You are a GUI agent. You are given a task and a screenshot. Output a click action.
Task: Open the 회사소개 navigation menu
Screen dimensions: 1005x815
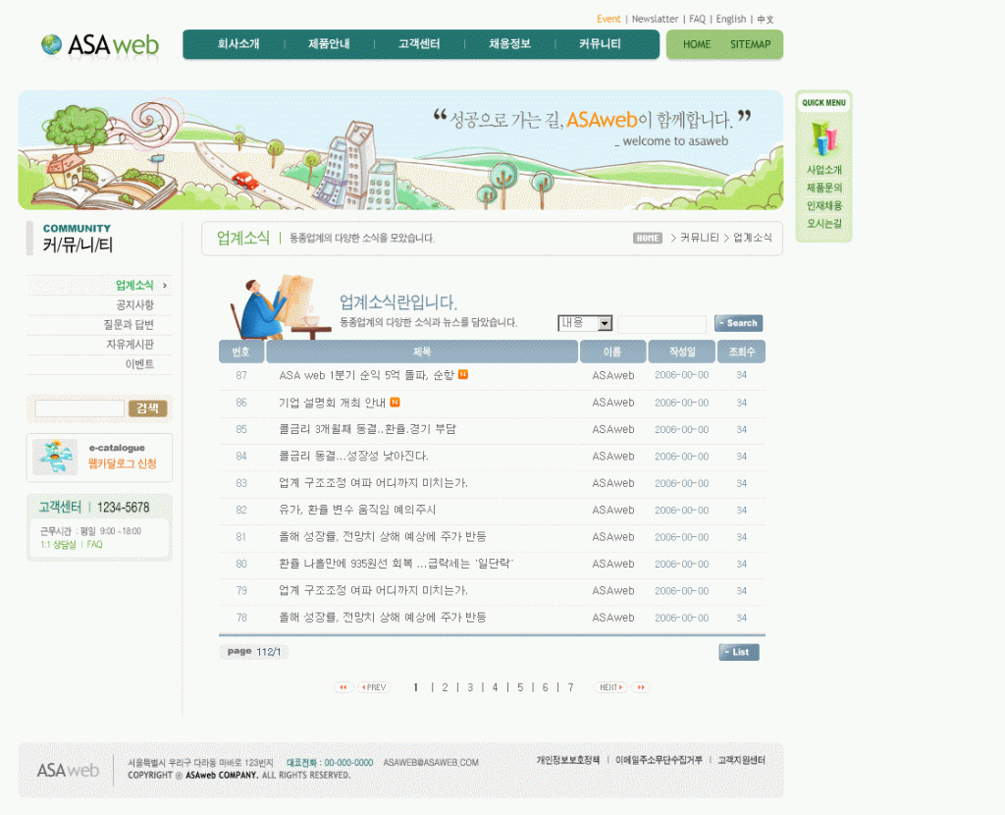click(x=238, y=44)
